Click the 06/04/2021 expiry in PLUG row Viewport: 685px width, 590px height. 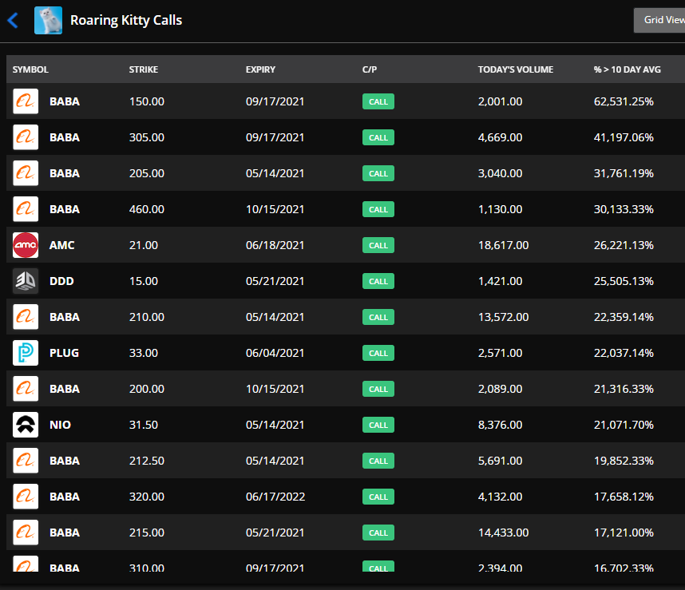click(x=275, y=353)
